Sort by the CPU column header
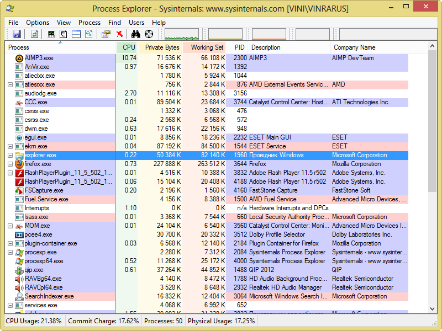Viewport: 442px width, 331px height. coord(127,47)
